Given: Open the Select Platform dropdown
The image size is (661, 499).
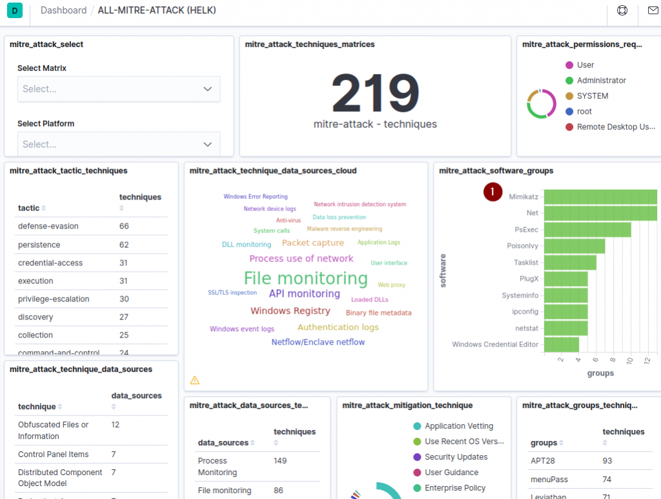Looking at the screenshot, I should point(119,144).
